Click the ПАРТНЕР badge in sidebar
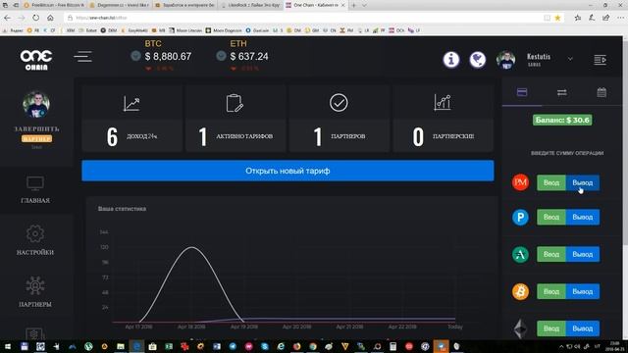628x353 pixels. (36, 139)
